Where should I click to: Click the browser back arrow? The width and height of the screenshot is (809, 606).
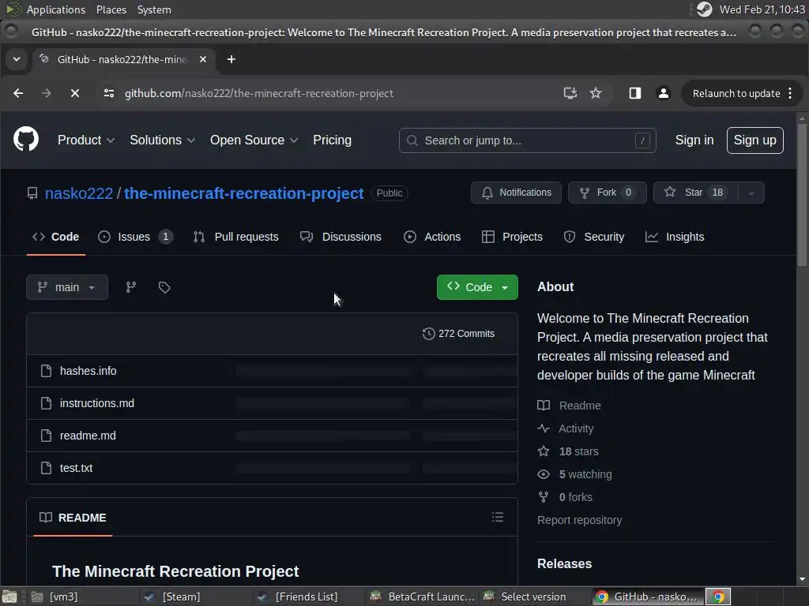click(18, 93)
